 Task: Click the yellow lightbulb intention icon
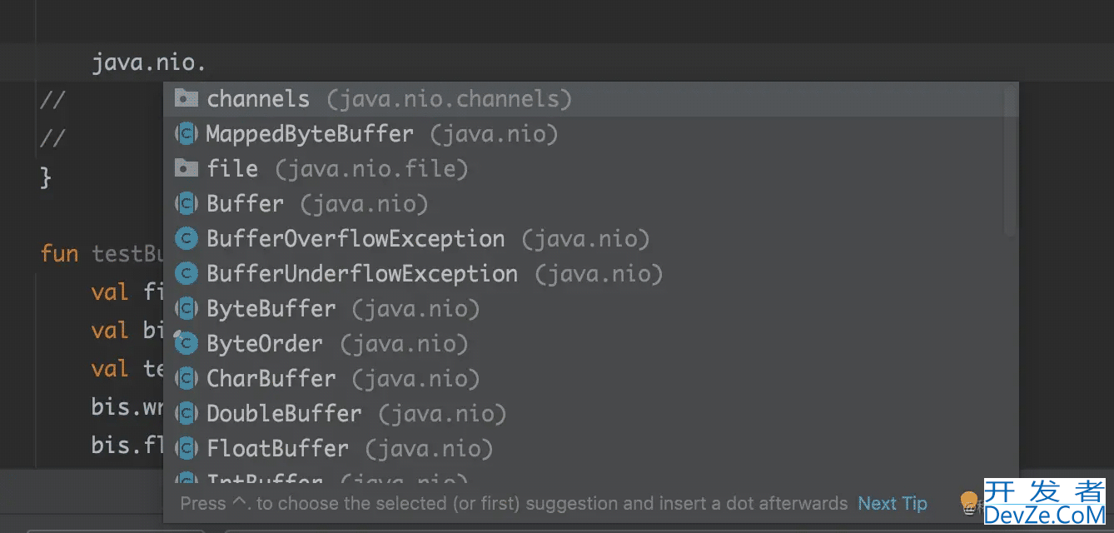(969, 502)
